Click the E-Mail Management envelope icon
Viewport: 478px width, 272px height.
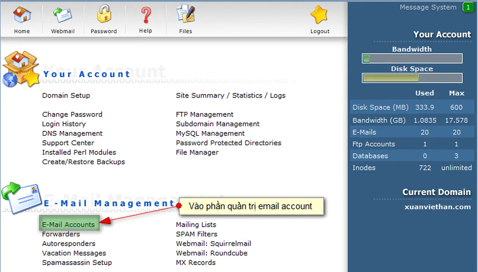[21, 198]
